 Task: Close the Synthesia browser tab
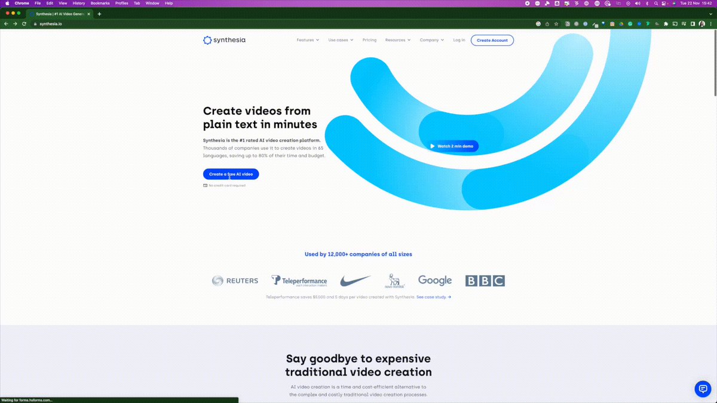[x=90, y=14]
